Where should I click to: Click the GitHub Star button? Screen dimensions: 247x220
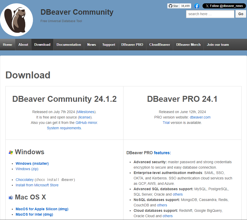[x=173, y=6]
